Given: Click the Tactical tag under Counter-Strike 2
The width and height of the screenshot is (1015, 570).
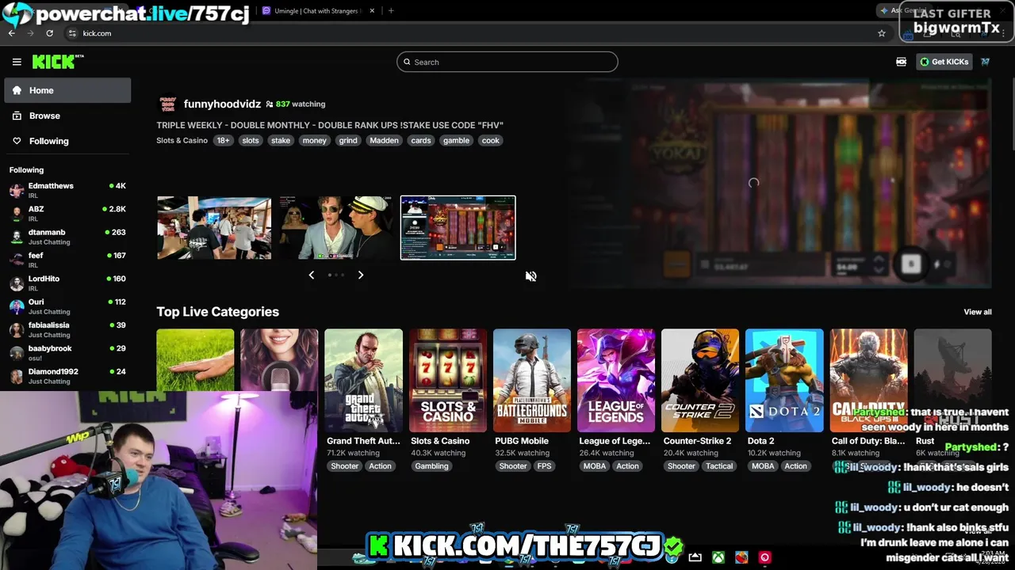Looking at the screenshot, I should click(x=719, y=466).
